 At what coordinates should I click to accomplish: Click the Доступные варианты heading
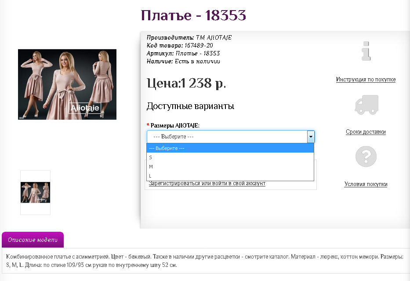[190, 106]
